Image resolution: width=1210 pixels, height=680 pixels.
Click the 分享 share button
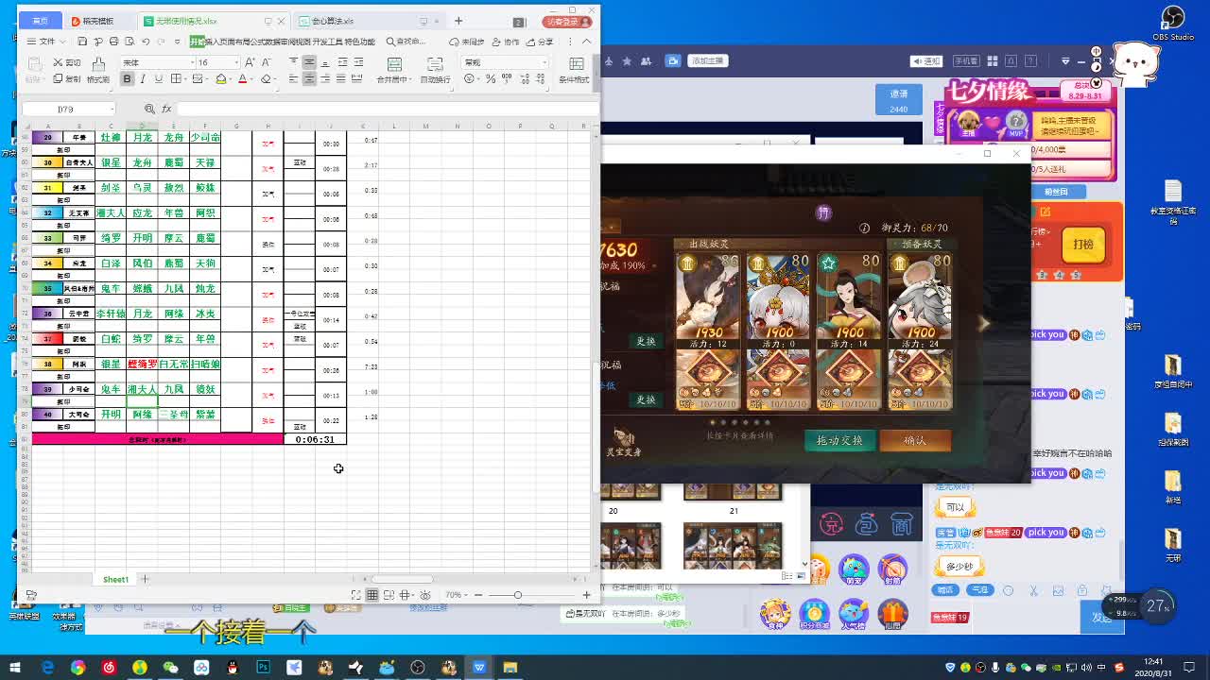(x=540, y=42)
